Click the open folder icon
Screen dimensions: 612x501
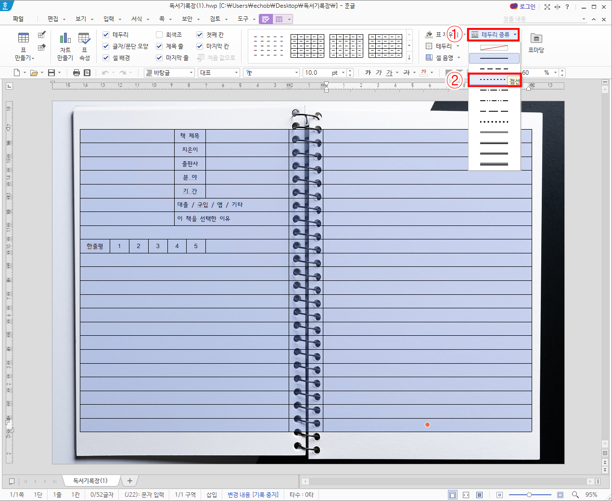pyautogui.click(x=34, y=73)
